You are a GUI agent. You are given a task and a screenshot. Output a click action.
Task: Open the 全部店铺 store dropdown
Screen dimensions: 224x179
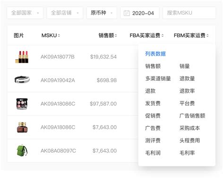click(65, 13)
